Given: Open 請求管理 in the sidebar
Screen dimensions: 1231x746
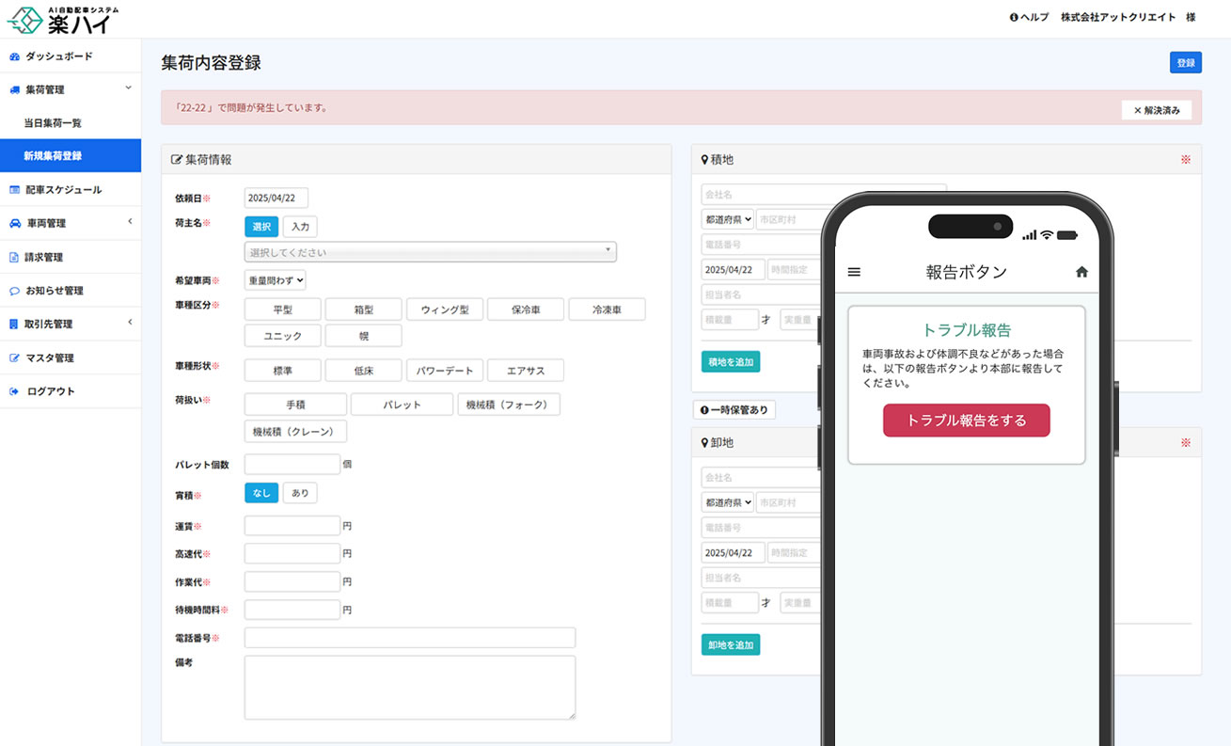Looking at the screenshot, I should 44,257.
